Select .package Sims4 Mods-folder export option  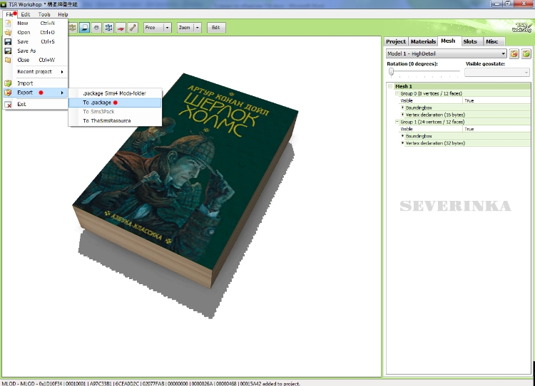click(115, 93)
